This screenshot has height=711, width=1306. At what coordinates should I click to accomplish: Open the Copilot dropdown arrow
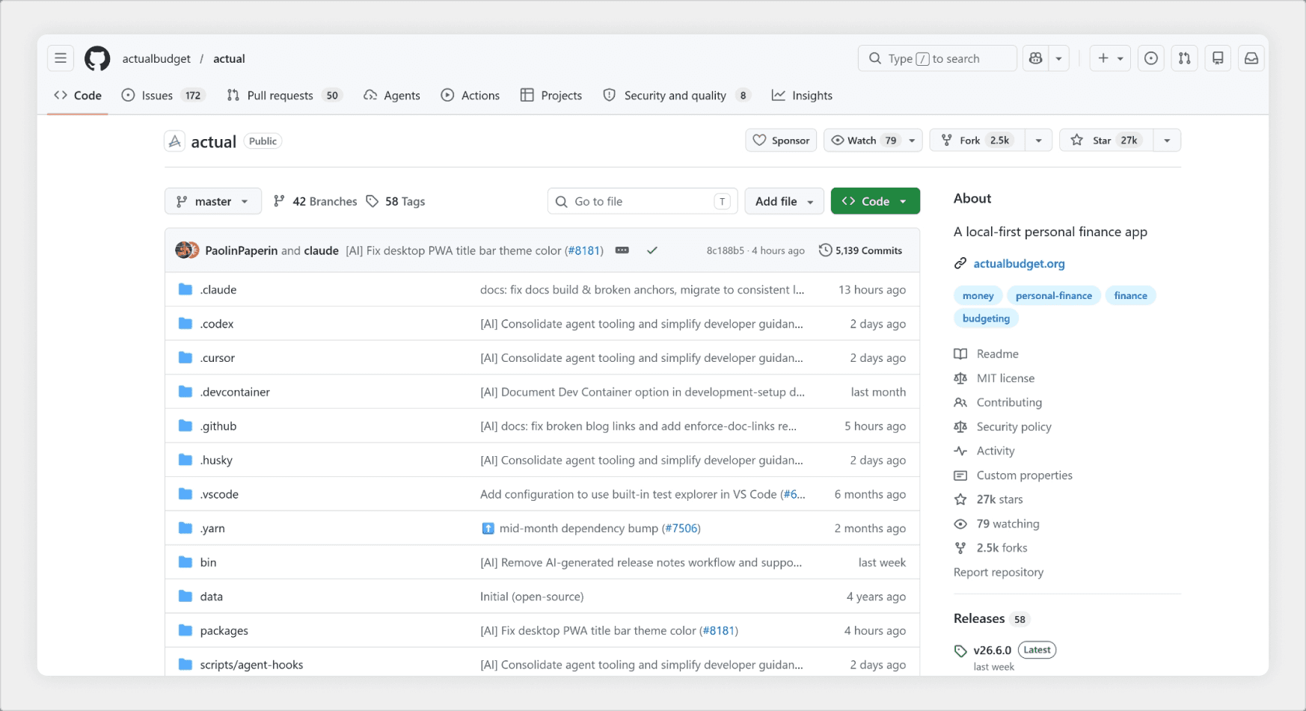point(1059,58)
